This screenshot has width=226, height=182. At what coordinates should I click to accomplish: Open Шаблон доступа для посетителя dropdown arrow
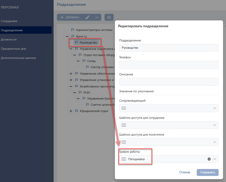[215, 142]
